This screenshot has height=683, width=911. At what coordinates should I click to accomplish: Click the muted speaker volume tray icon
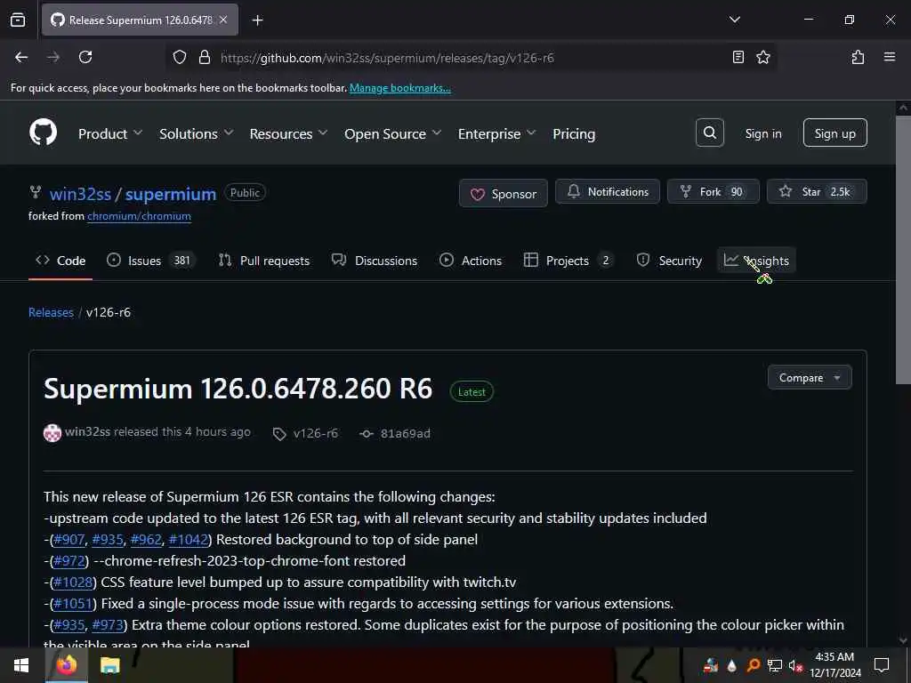pos(795,666)
